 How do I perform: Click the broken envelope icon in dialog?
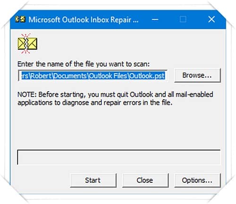click(x=27, y=43)
